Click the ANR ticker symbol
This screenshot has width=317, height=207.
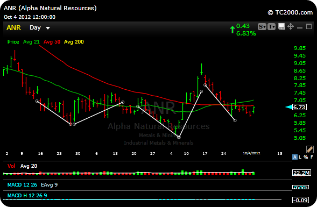tap(13, 27)
